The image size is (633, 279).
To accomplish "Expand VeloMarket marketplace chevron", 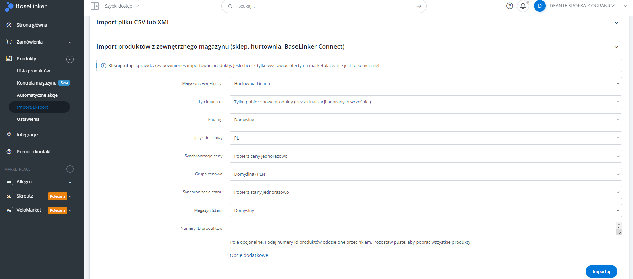I will point(70,211).
